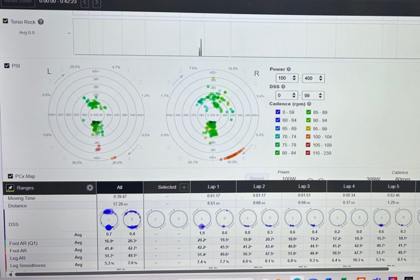Viewport: 420px width, 280px height.
Task: Select the Lap 1 column header
Action: [213, 186]
